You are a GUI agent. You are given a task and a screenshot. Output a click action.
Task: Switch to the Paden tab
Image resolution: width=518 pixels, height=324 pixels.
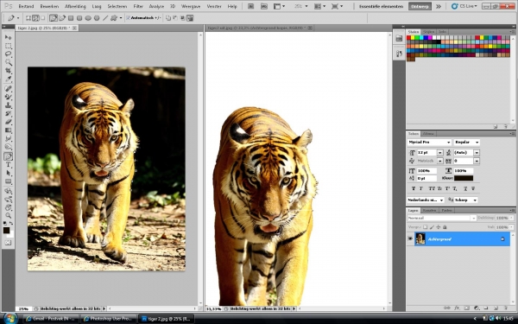446,210
